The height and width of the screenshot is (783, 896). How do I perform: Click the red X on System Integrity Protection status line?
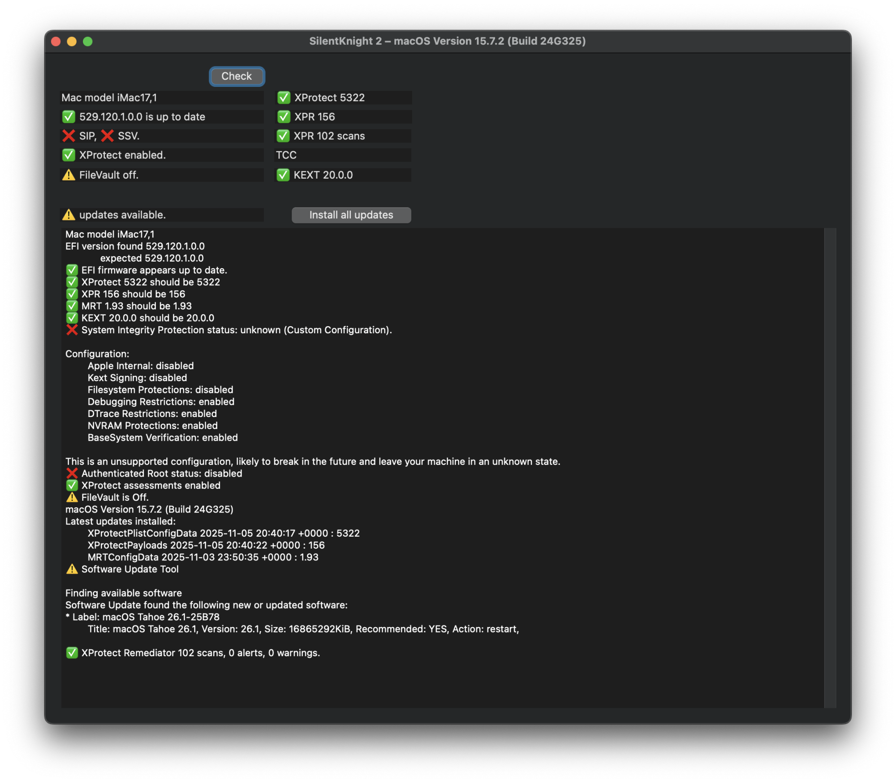click(x=73, y=330)
